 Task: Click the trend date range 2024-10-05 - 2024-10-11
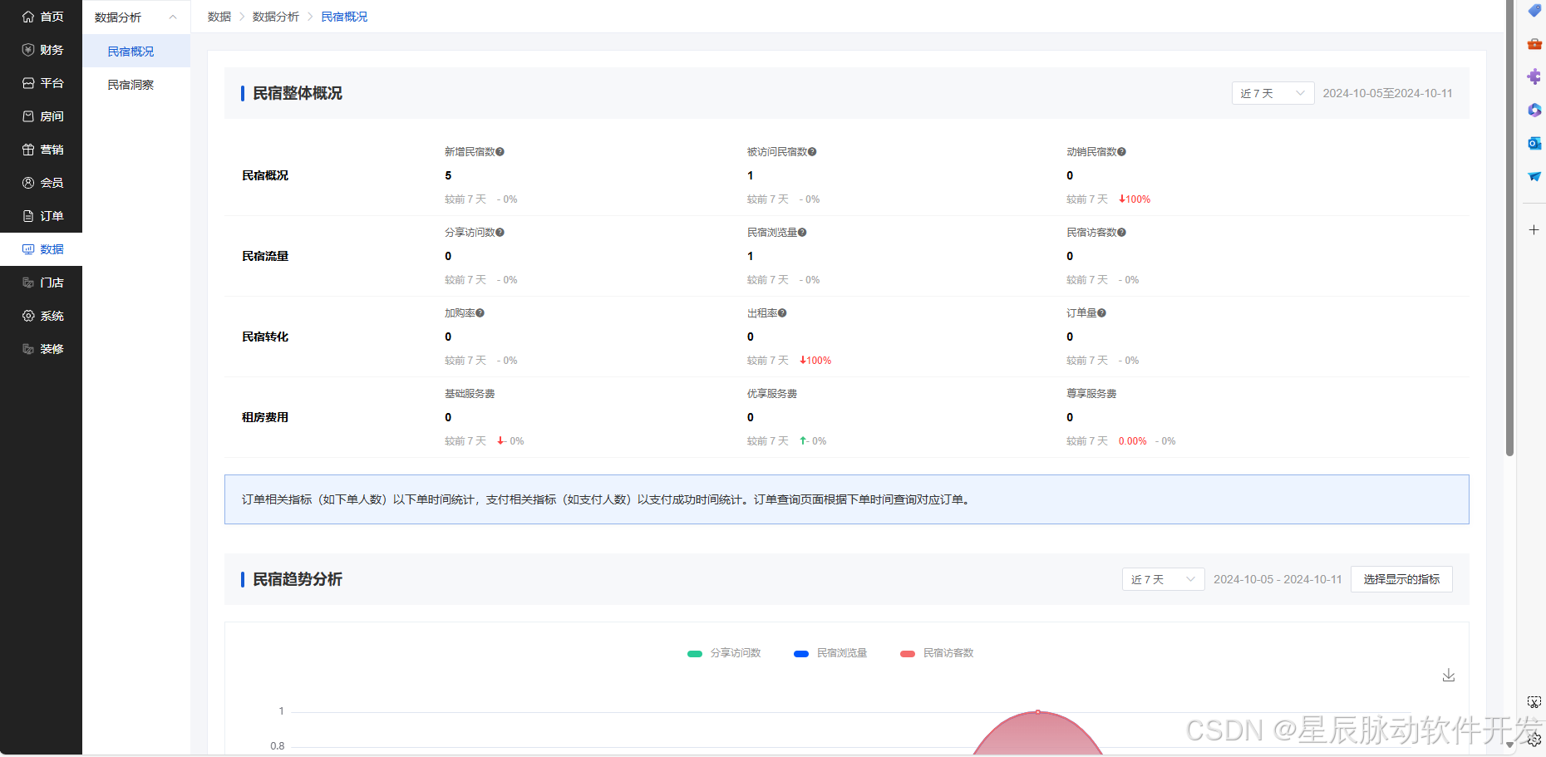tap(1278, 579)
